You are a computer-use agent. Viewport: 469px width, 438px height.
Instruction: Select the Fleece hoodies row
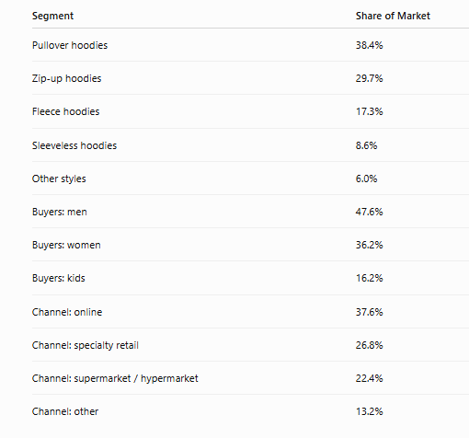click(250, 111)
